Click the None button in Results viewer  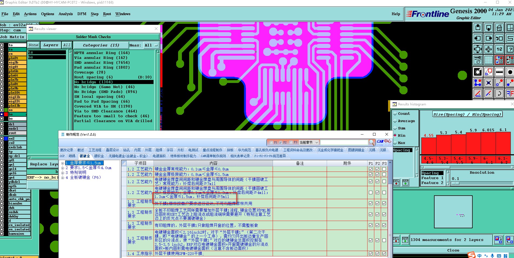[x=34, y=45]
